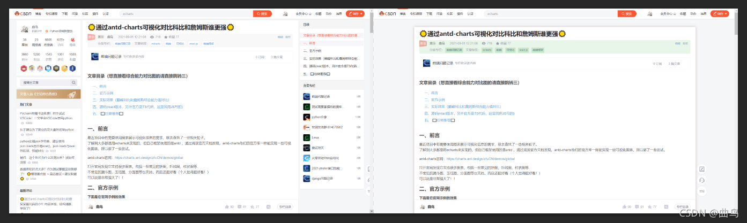The height and width of the screenshot is (223, 747).
Task: Click react.js tag in left article header
Action: (x=194, y=43)
